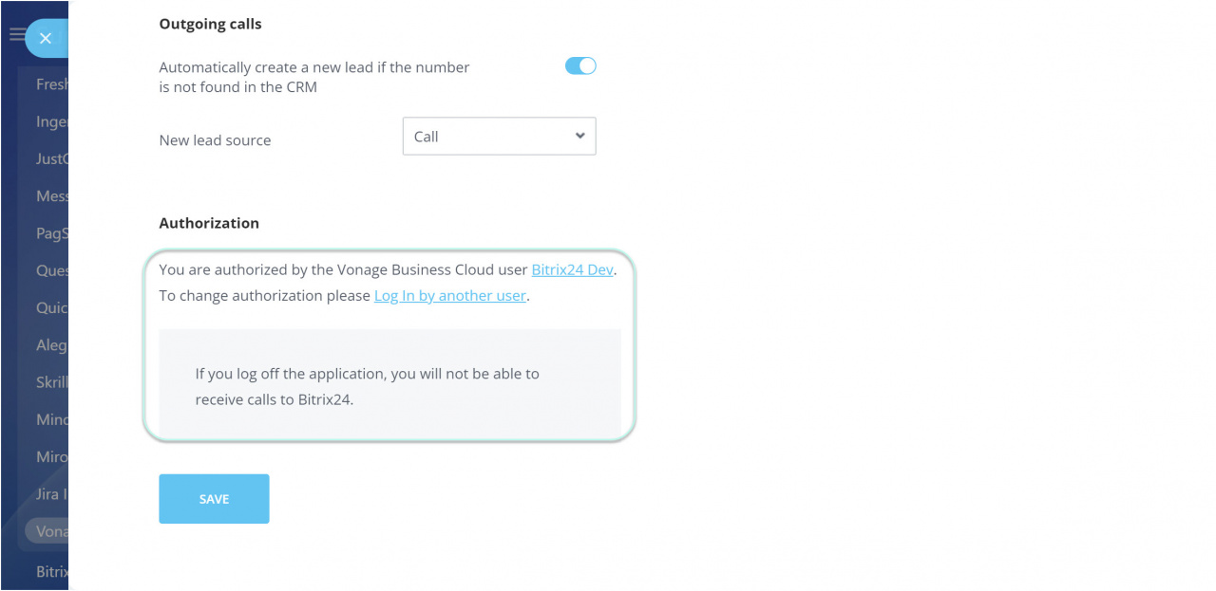Open the Mess… sidebar item
The image size is (1216, 591).
tap(51, 196)
